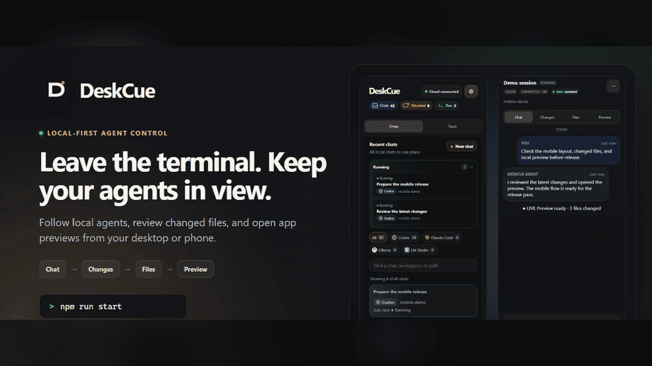The height and width of the screenshot is (366, 652).
Task: Select the Changes tab in Demo session
Action: click(547, 118)
